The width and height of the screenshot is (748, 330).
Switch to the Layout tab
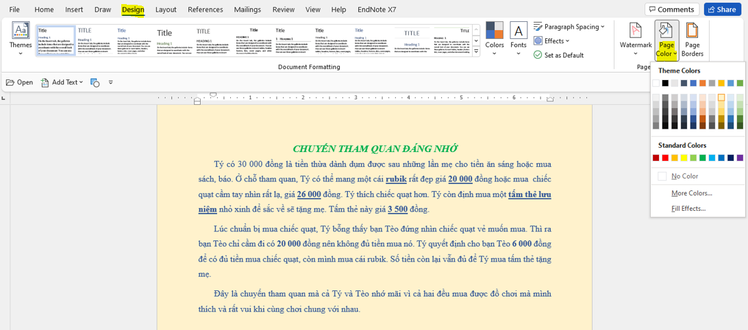(x=166, y=10)
